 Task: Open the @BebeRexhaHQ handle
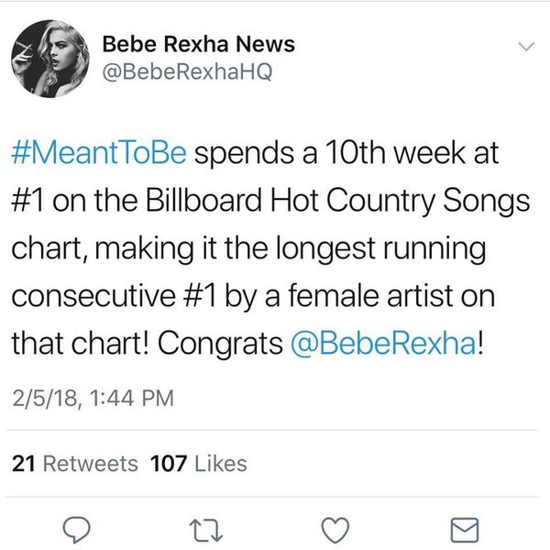click(187, 71)
